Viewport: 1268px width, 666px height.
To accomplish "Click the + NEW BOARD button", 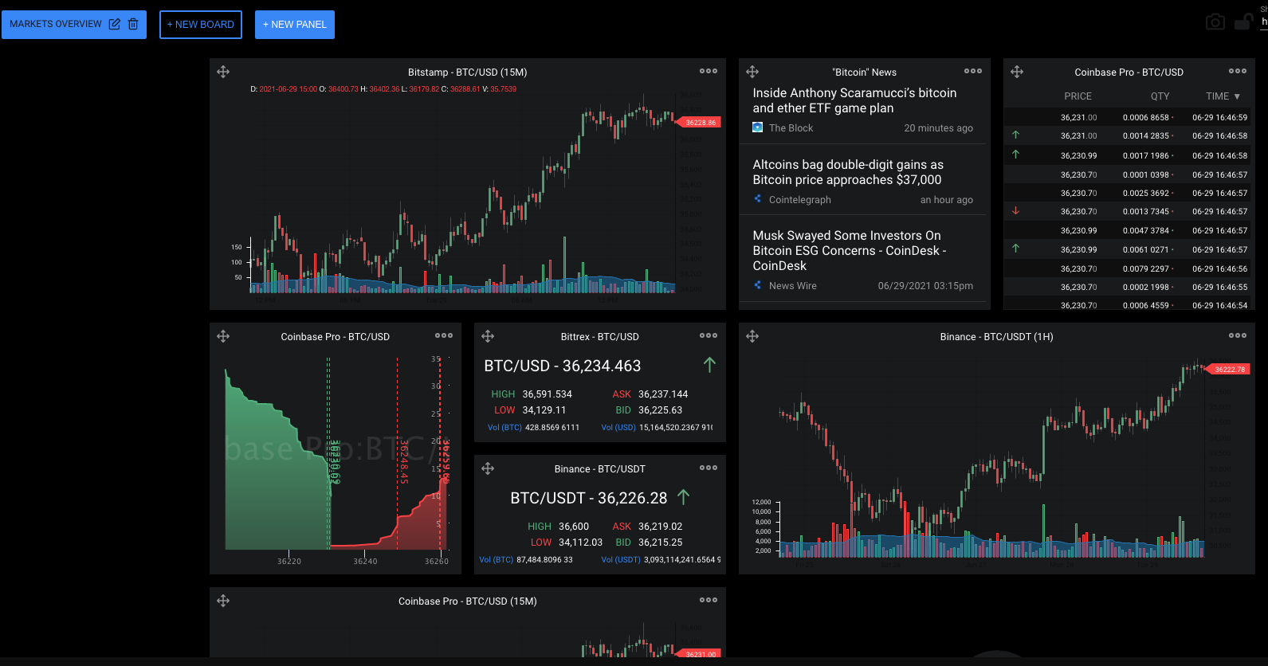I will tap(201, 25).
